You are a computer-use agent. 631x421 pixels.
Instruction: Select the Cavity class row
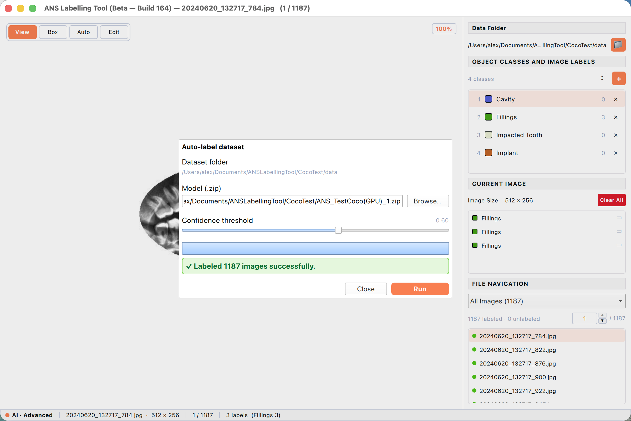(547, 99)
